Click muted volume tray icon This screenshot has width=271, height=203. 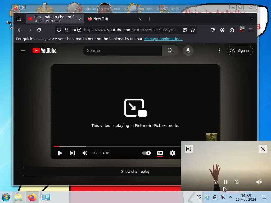223,197
